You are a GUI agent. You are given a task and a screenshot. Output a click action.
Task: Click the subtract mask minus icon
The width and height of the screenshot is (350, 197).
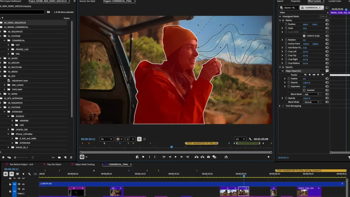145,139
